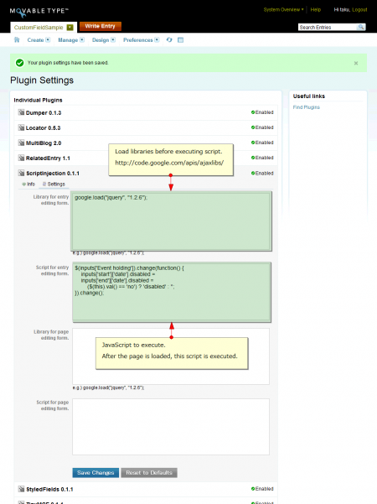Click the StyledFields 0.1.1 plugin icon

coord(21,489)
